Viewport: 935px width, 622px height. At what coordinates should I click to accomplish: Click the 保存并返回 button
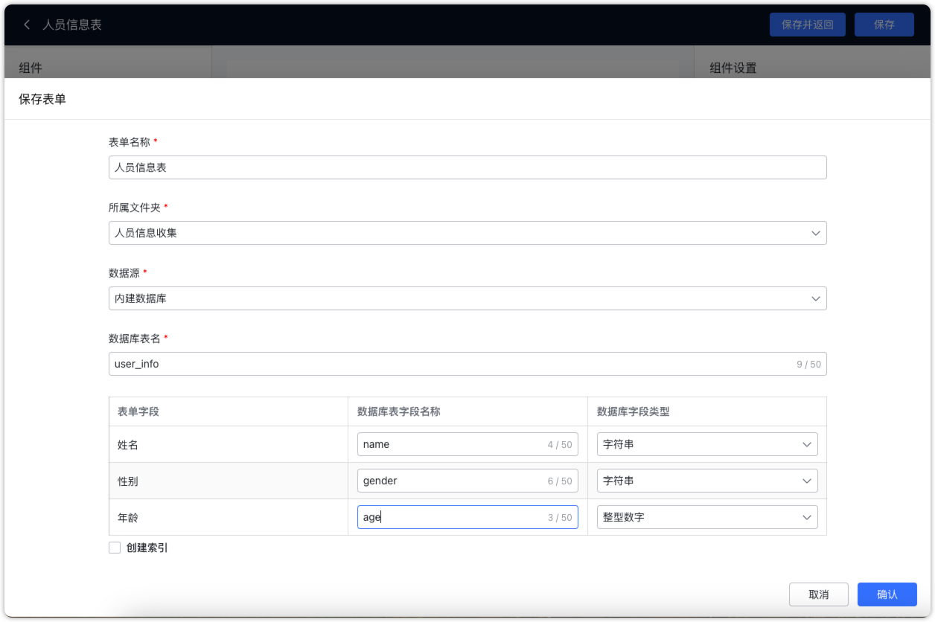(807, 24)
